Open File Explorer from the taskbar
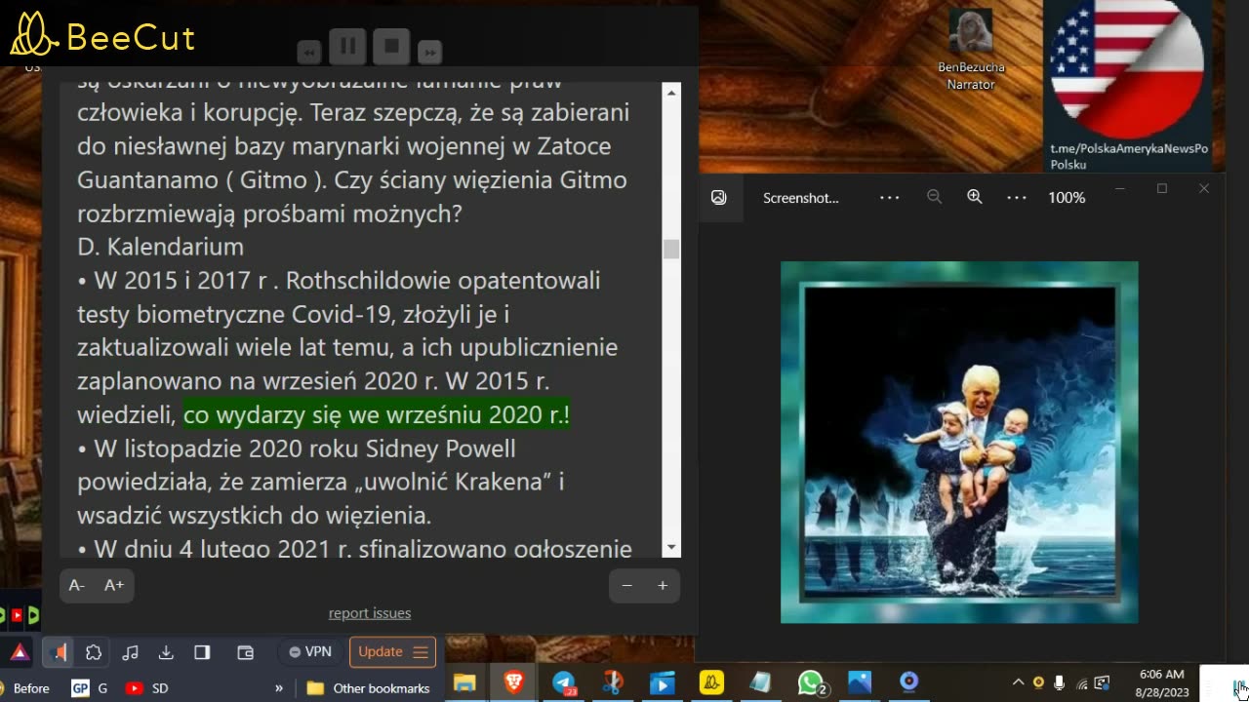This screenshot has width=1249, height=702. point(464,682)
